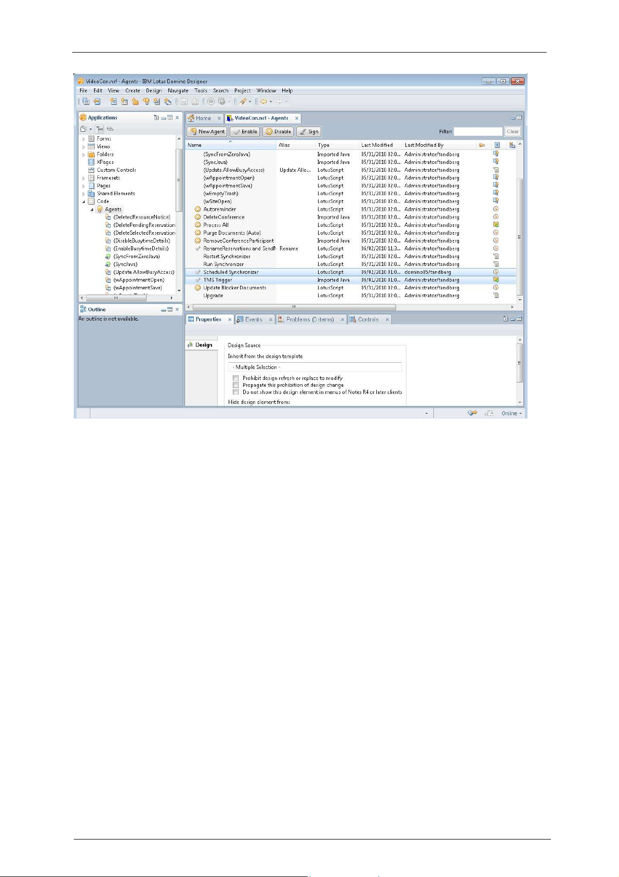Click the Folders icon in Applications tree
The image size is (619, 877).
click(91, 154)
